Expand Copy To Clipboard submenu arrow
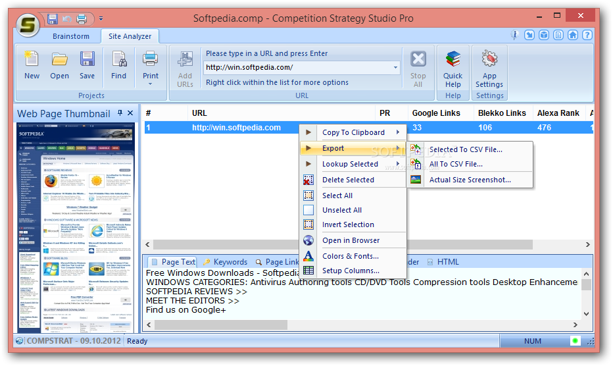 (x=397, y=132)
